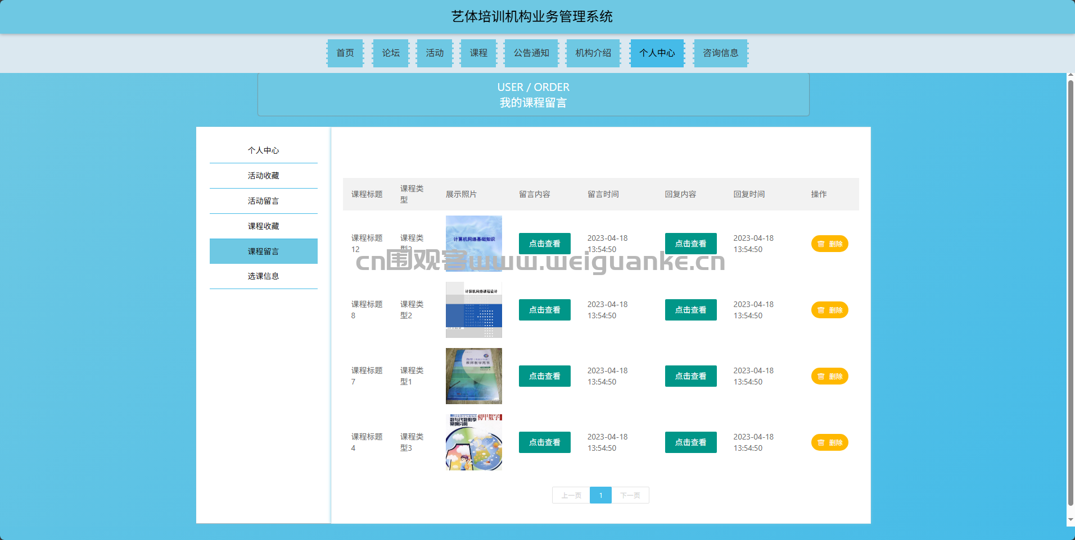
Task: View 回复内容 for 课程标题12
Action: pyautogui.click(x=691, y=244)
